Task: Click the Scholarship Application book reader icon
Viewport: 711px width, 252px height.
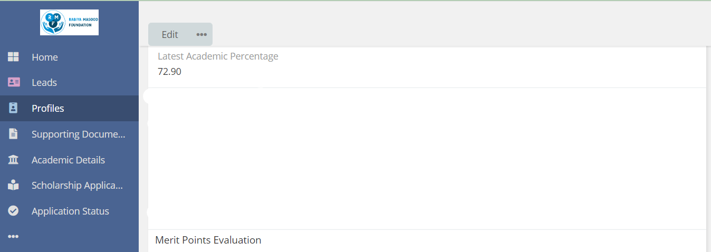Action: tap(13, 186)
